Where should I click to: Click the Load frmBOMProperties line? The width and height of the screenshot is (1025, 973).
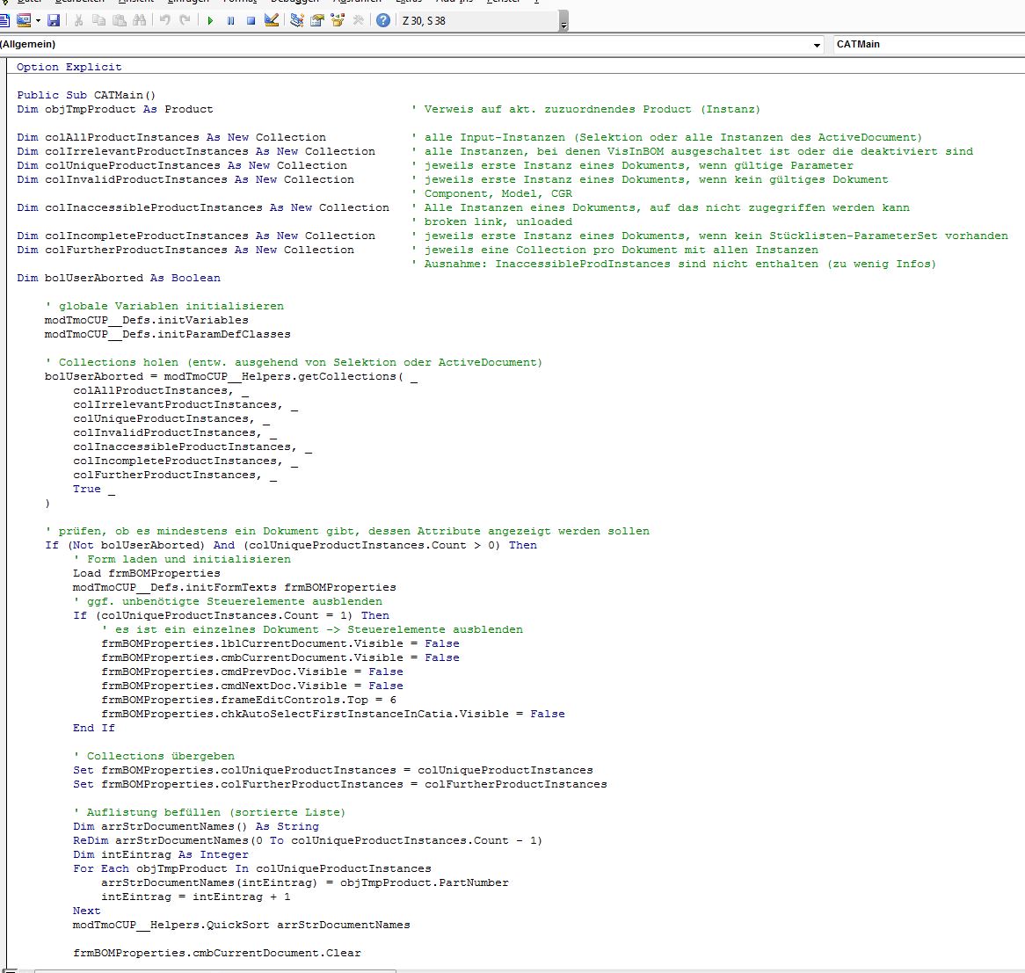[147, 573]
